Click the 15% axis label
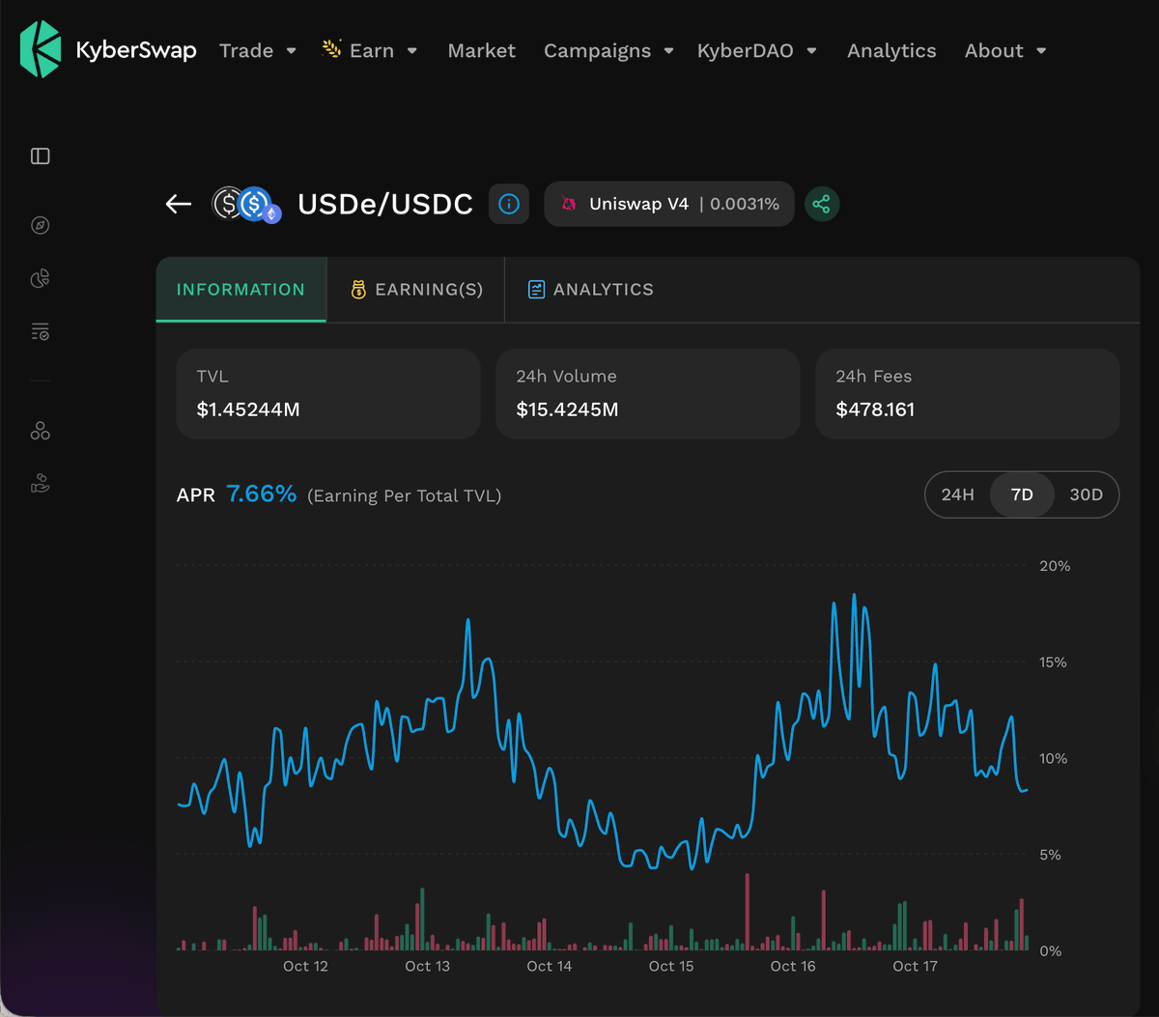The image size is (1159, 1017). point(1055,663)
